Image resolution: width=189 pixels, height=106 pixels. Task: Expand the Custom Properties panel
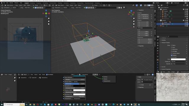166,69
